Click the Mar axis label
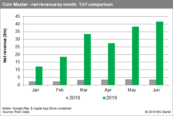The width and height of the screenshot is (173, 116). (84, 90)
